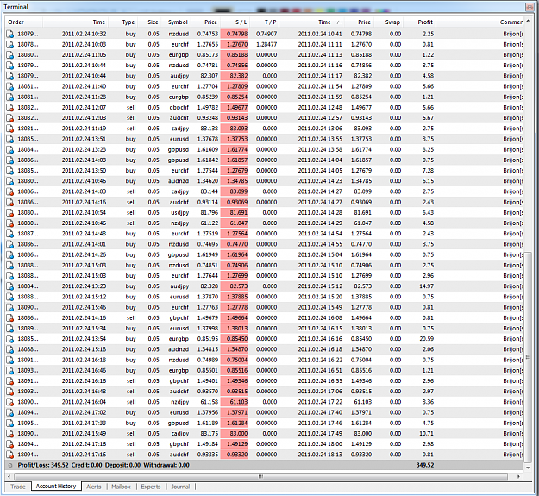The height and width of the screenshot is (496, 539).
Task: Click close time 2011.02.24 13:06
Action: click(320, 129)
